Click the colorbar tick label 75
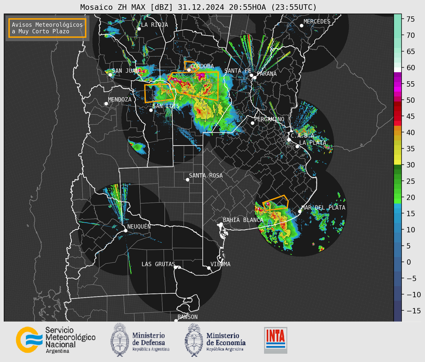This screenshot has height=362, width=425. click(410, 19)
